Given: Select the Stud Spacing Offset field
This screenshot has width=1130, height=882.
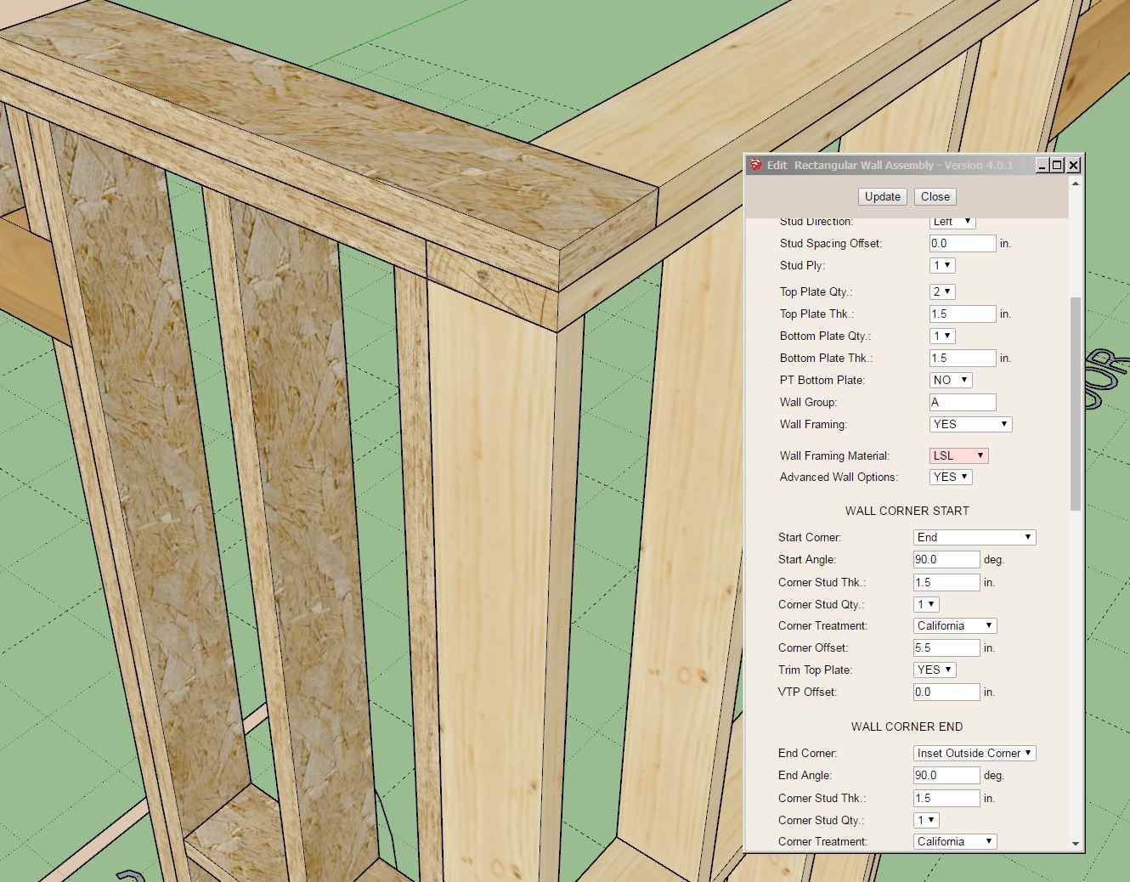Looking at the screenshot, I should tap(963, 243).
